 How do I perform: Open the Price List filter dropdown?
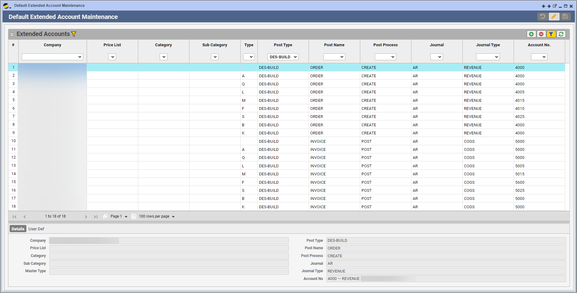[112, 57]
